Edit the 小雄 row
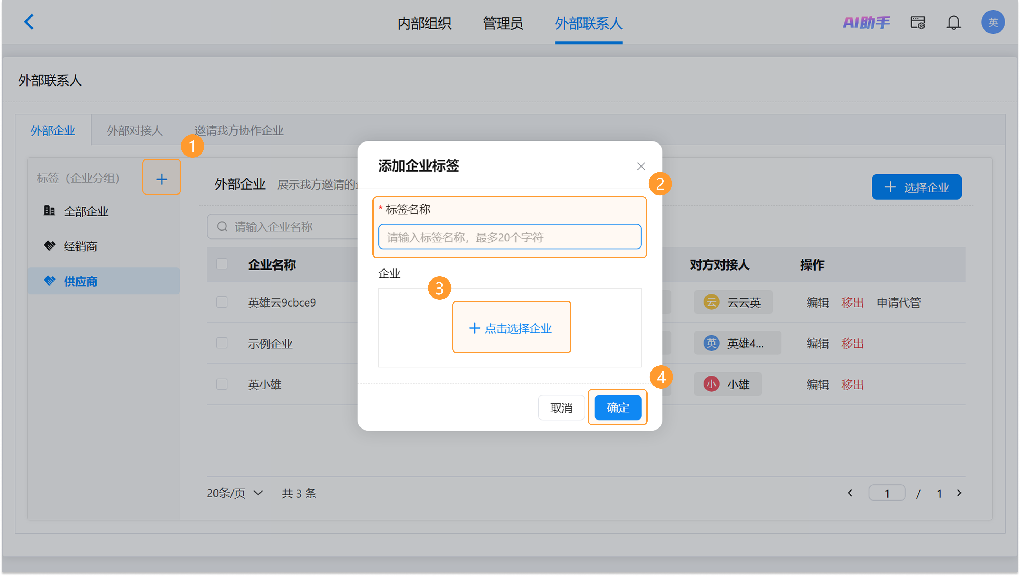The width and height of the screenshot is (1020, 576). 818,384
